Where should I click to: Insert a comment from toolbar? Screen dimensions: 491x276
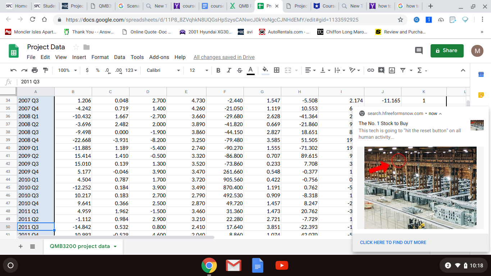381,70
